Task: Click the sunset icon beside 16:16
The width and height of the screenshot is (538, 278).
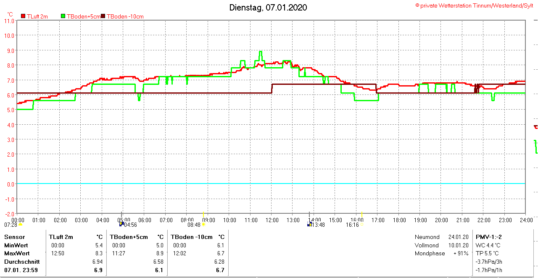Action: [x=361, y=225]
